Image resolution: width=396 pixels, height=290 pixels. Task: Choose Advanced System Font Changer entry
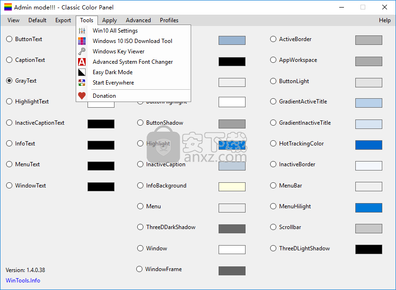[133, 62]
